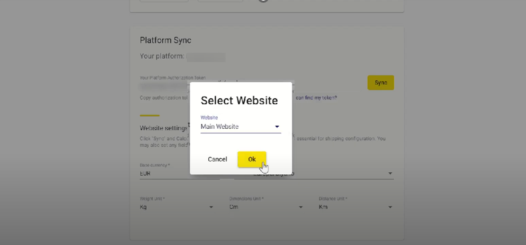Open the 'can find my token?' link
526x245 pixels.
point(316,97)
